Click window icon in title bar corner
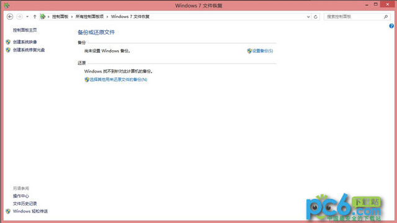 click(7, 5)
